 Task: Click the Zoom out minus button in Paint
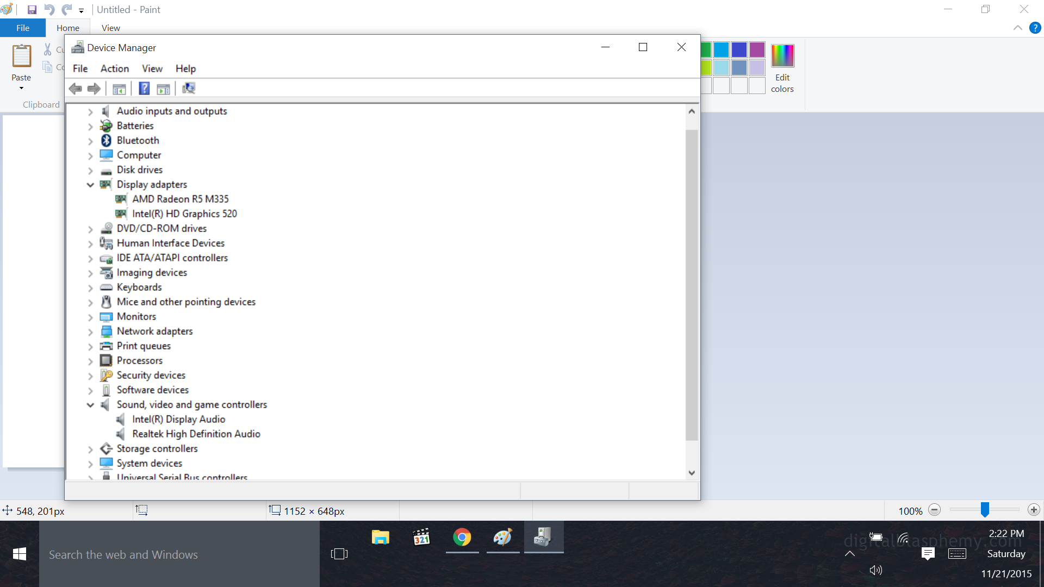point(935,510)
